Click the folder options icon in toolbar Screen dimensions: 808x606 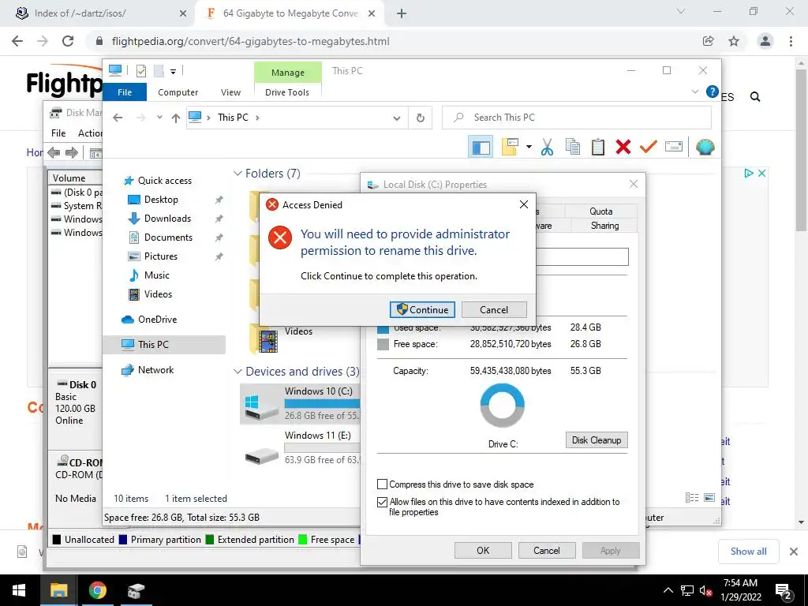point(510,148)
